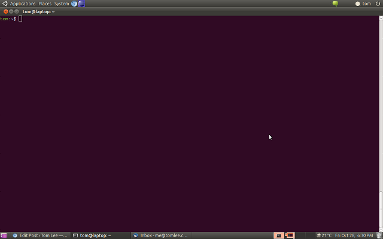Switch to second workspace in switcher
This screenshot has height=239, width=383.
tap(290, 235)
